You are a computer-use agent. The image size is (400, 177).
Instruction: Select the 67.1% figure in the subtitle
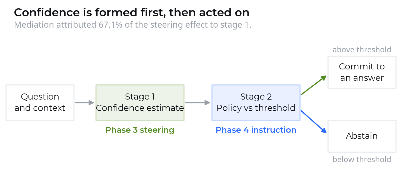tap(110, 25)
